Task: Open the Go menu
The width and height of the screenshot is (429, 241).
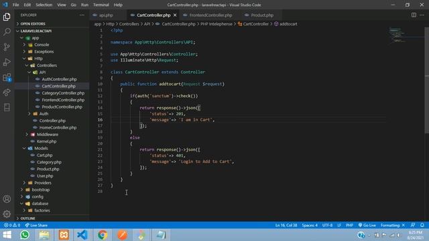Action: tap(73, 5)
